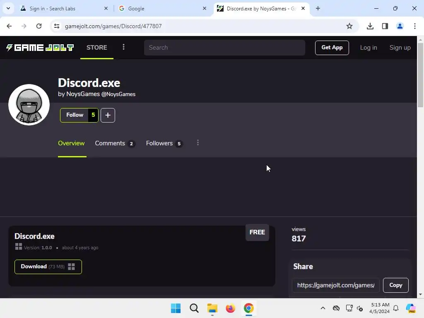Expand the tab search dropdown arrow

click(8, 8)
